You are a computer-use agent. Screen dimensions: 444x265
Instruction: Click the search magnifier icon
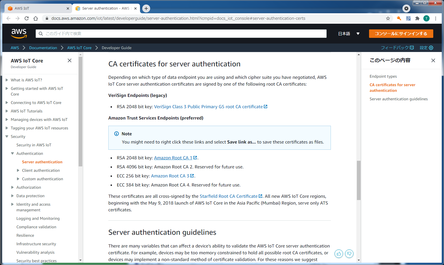click(41, 34)
